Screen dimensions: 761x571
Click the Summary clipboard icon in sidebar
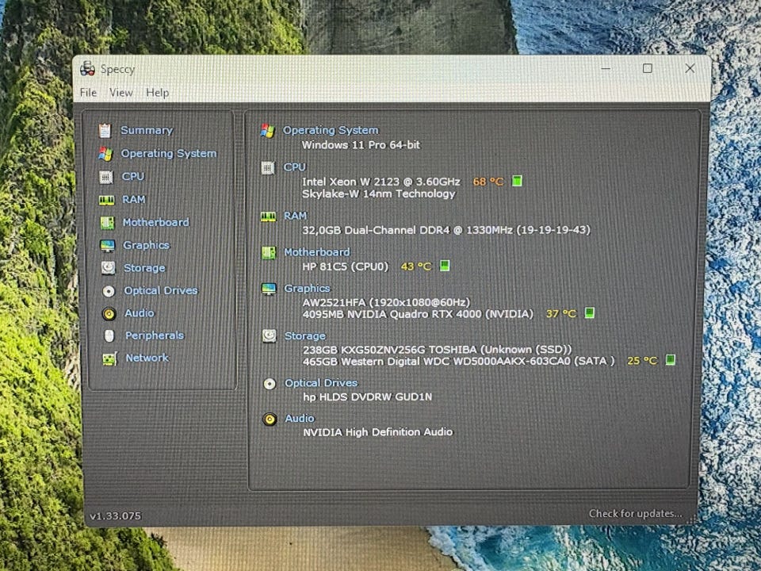[105, 131]
